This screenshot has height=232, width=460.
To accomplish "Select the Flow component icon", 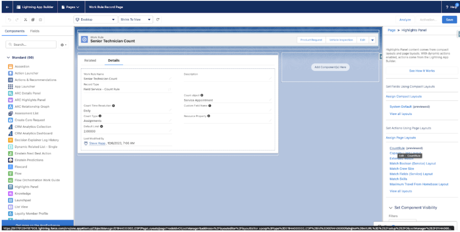I will coord(10,173).
